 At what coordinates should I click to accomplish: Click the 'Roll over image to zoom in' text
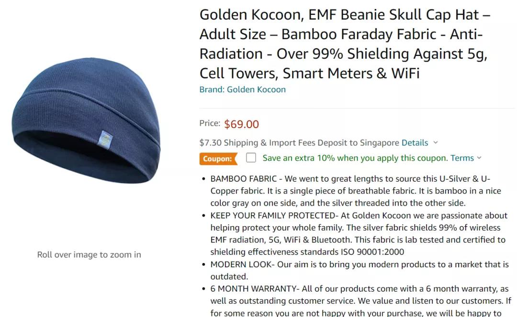pos(89,255)
